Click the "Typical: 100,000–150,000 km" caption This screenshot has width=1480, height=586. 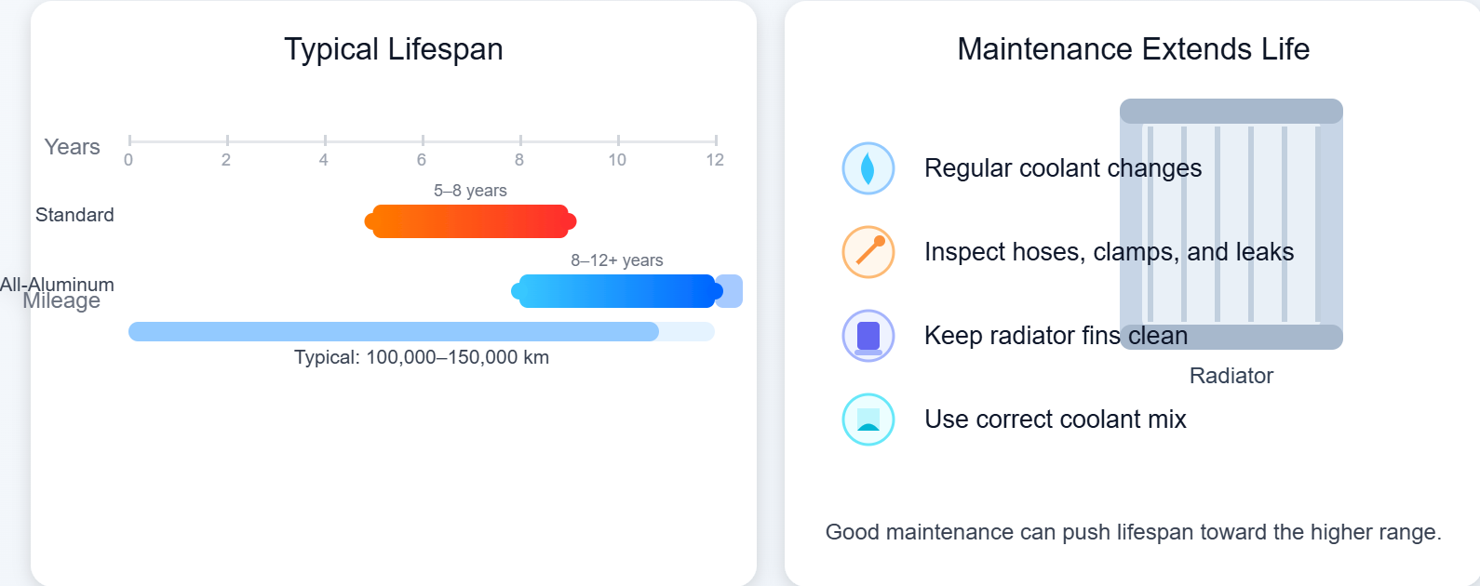tap(421, 357)
